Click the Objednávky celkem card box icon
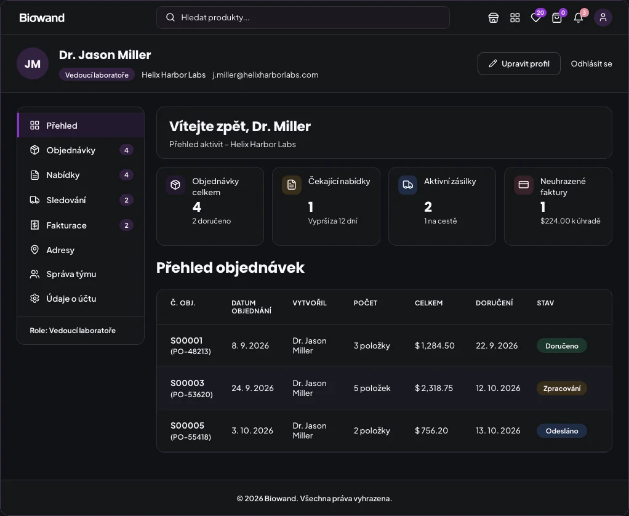This screenshot has width=629, height=516. point(175,185)
